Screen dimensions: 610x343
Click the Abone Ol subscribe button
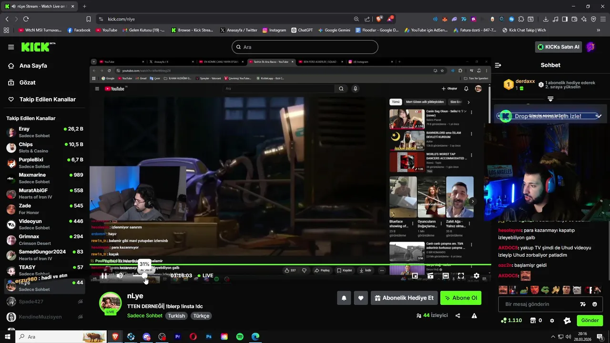(x=461, y=298)
